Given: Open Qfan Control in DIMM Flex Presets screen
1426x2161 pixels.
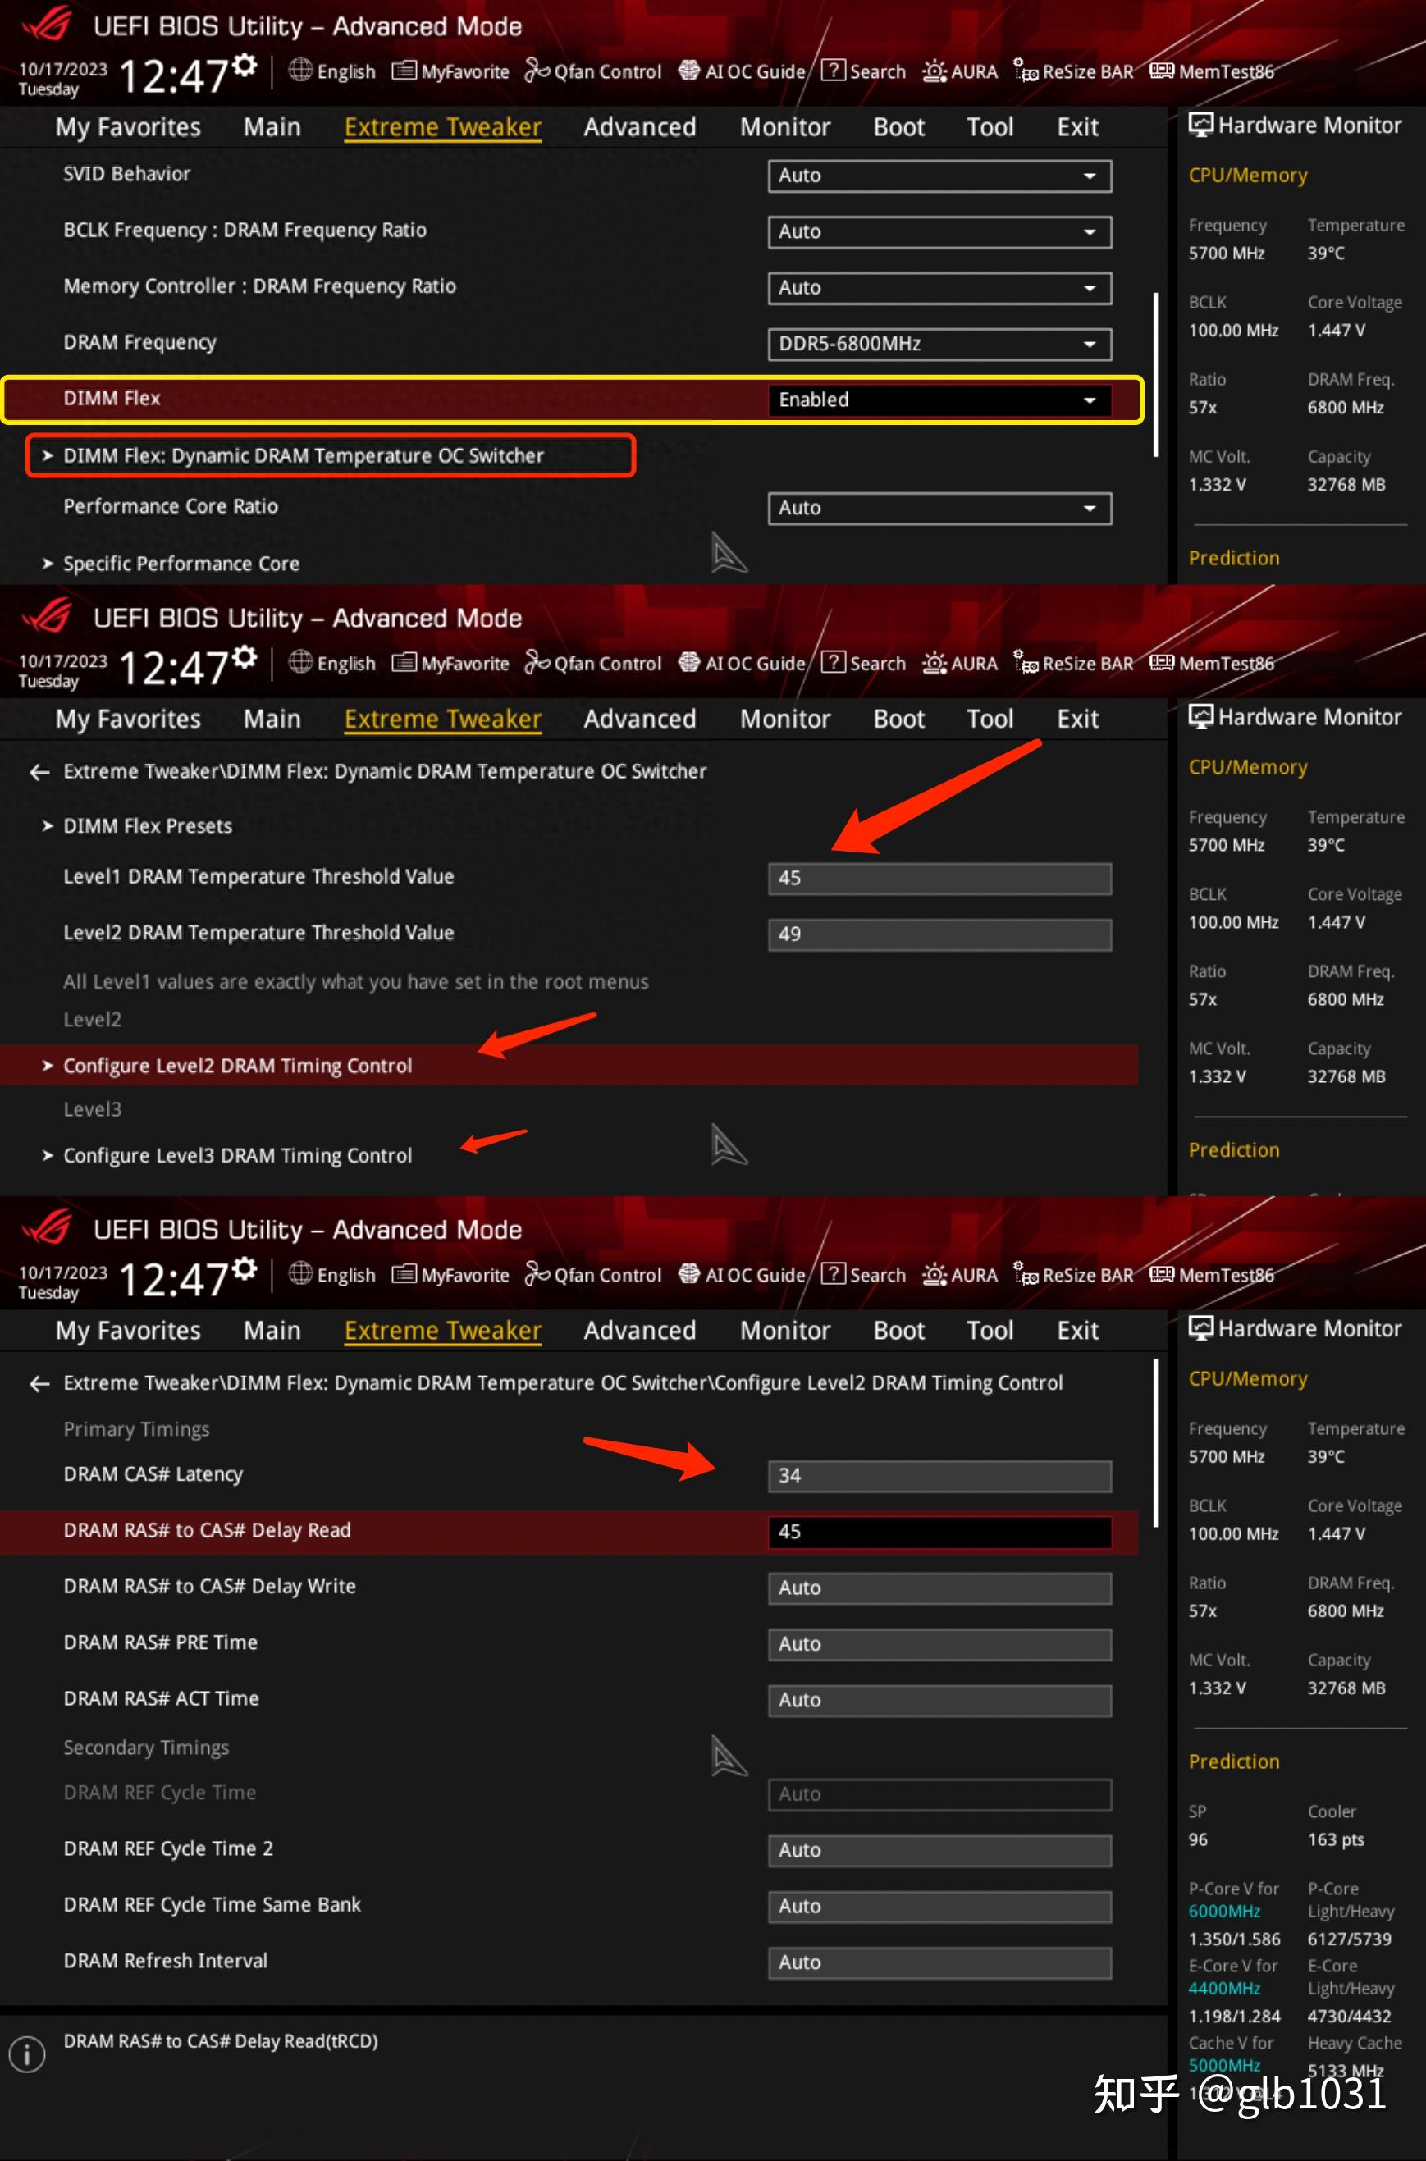Looking at the screenshot, I should coord(593,663).
